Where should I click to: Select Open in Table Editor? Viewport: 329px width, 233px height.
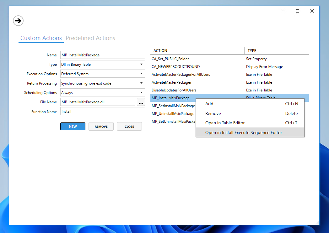[x=250, y=123]
